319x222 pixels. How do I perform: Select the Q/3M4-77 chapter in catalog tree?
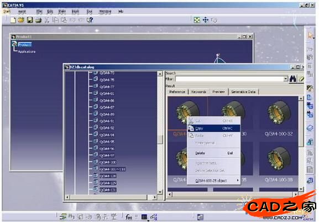tap(107, 87)
